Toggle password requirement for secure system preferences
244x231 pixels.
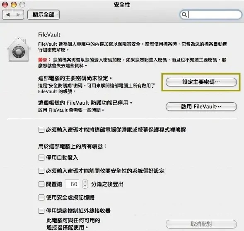coord(41,171)
